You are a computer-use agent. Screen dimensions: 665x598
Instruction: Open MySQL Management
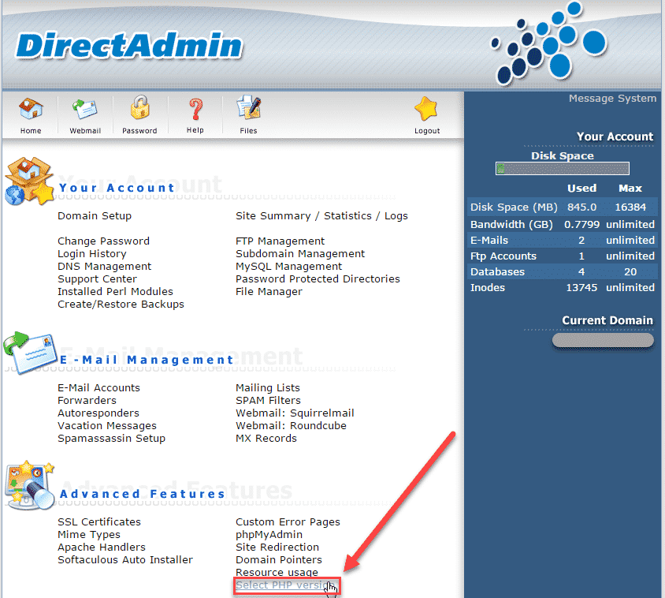click(289, 267)
